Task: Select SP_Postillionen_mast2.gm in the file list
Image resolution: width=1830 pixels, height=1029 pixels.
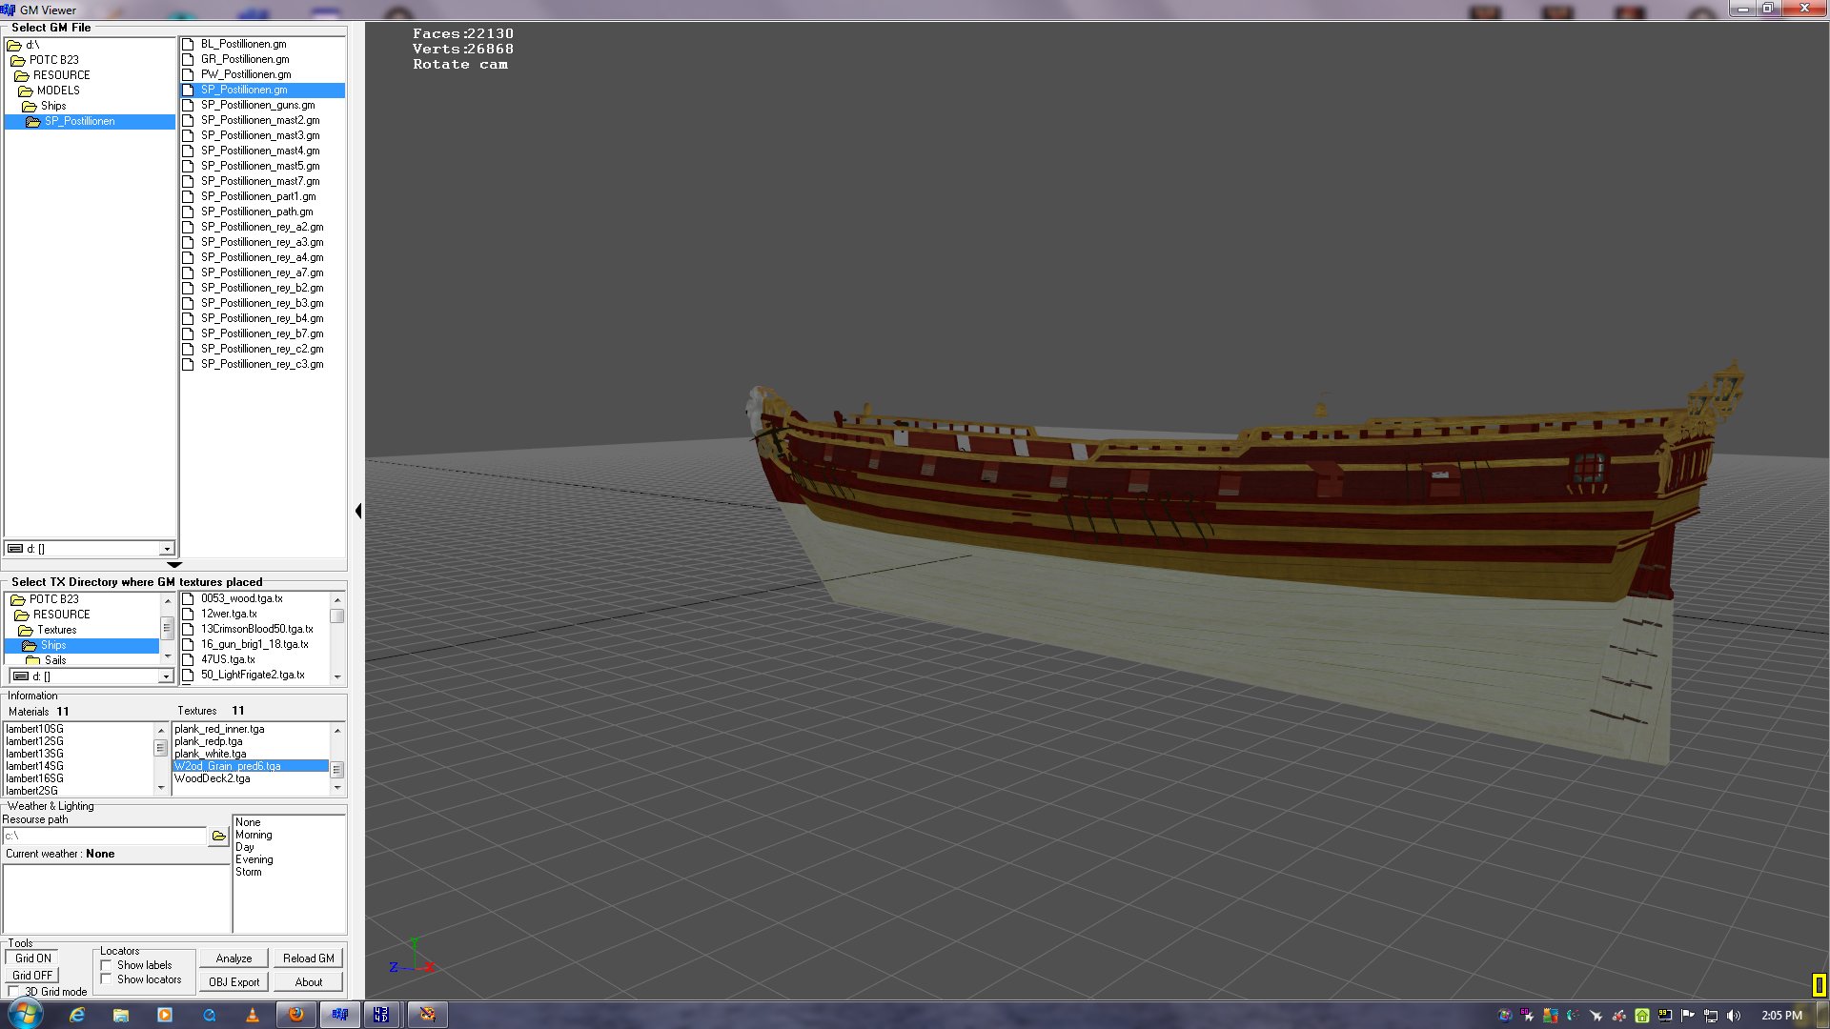Action: 260,120
